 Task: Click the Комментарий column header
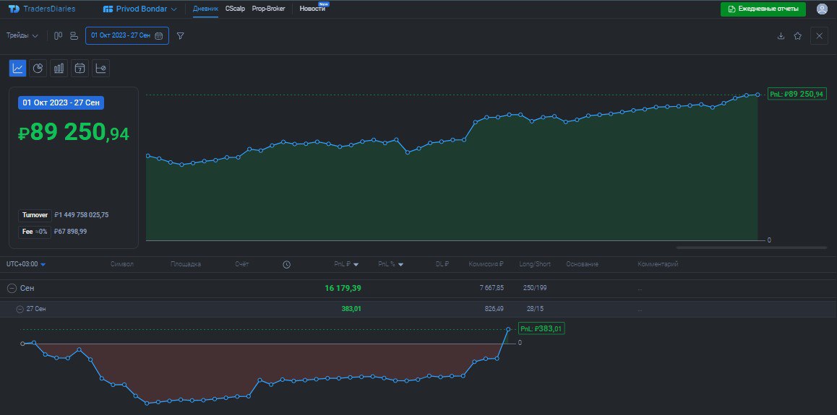(x=658, y=264)
